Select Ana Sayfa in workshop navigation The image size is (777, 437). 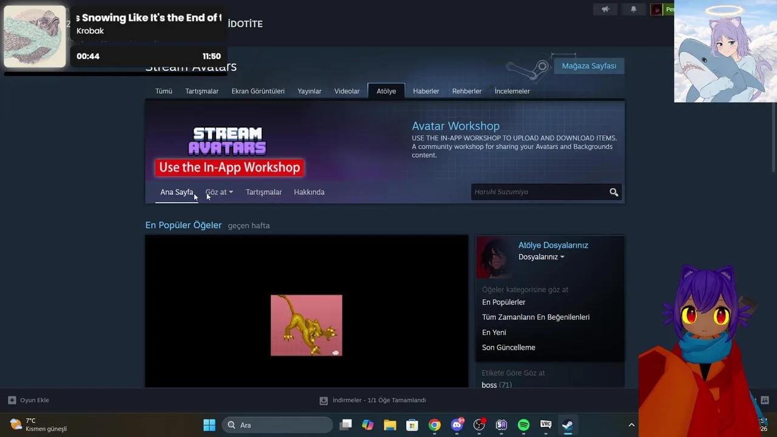[177, 192]
